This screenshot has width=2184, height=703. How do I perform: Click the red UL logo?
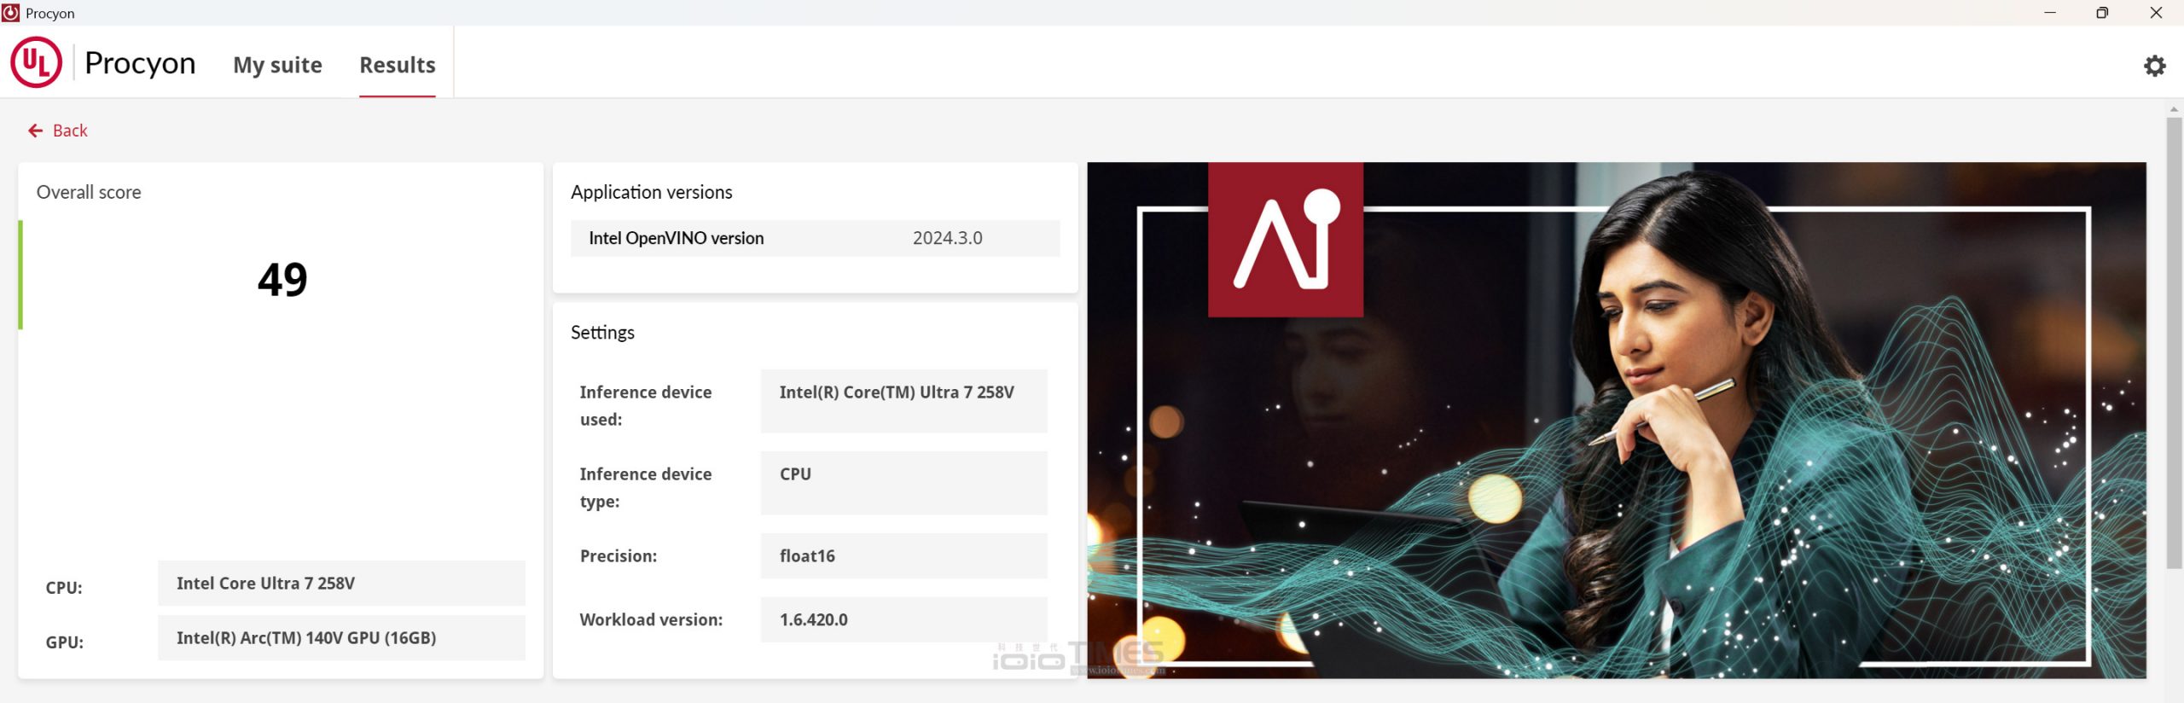pos(36,62)
